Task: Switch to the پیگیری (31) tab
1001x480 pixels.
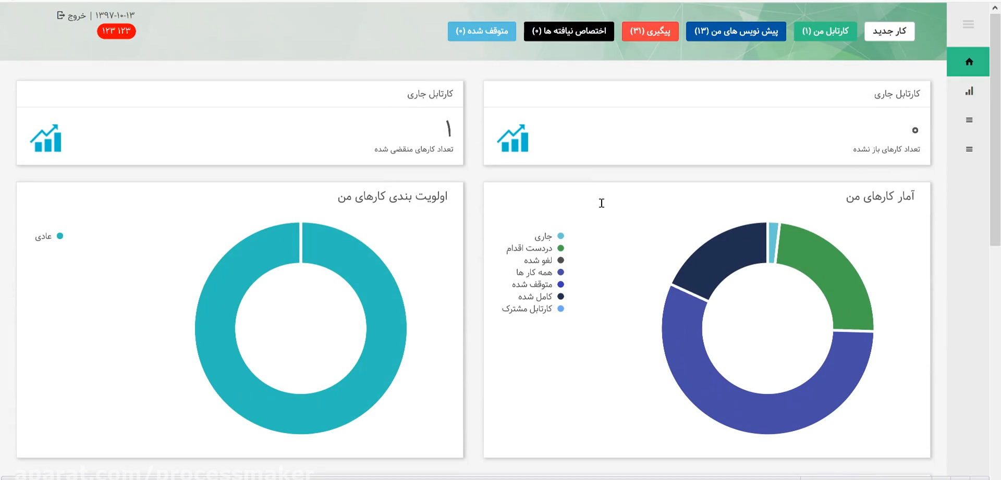Action: (x=650, y=31)
